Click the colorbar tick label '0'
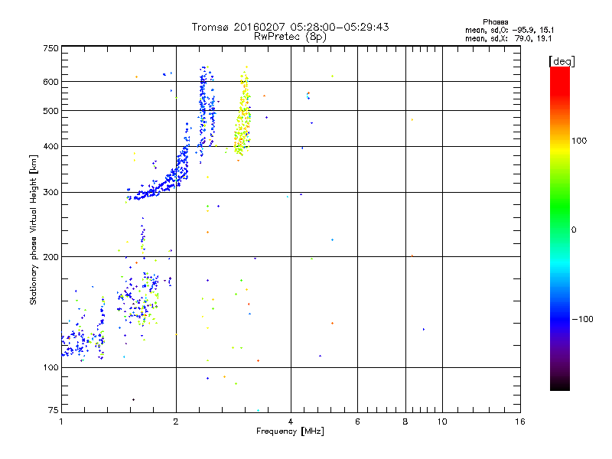The width and height of the screenshot is (612, 459). point(574,230)
